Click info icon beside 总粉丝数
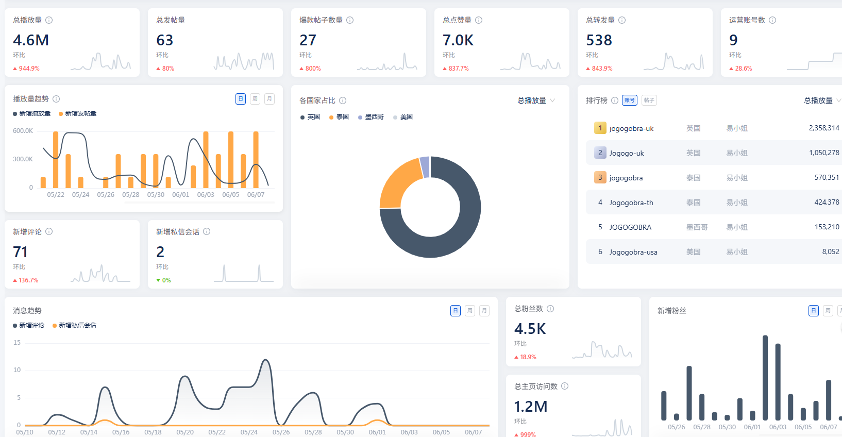The height and width of the screenshot is (437, 842). (550, 309)
